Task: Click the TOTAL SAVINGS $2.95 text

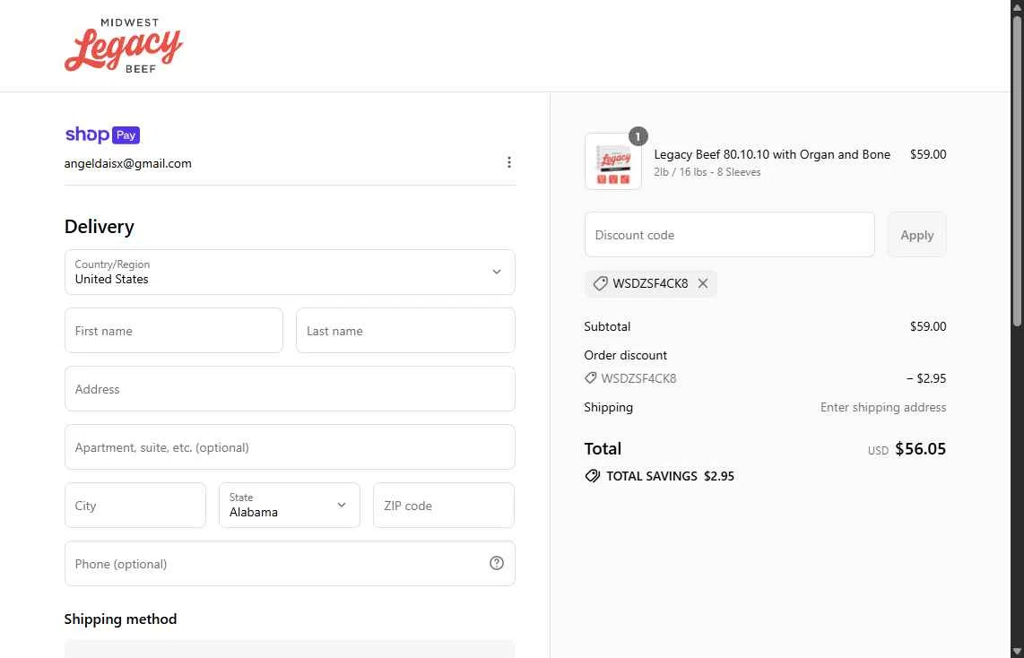Action: point(670,476)
